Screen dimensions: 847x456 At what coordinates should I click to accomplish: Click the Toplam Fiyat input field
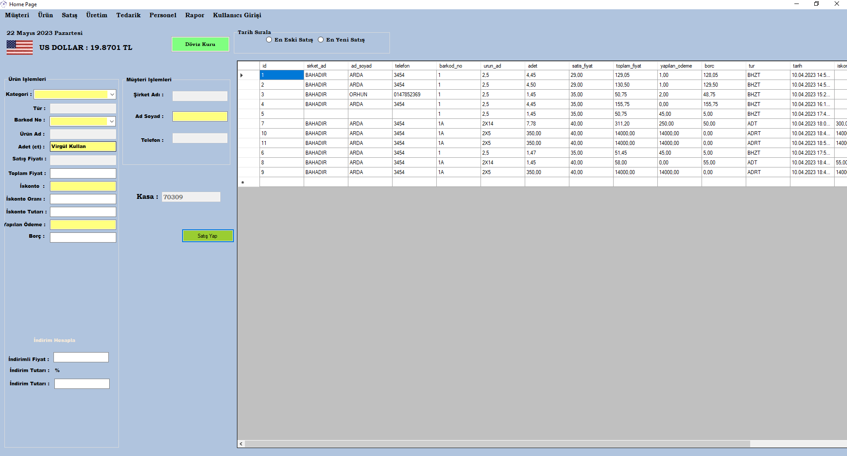pos(83,173)
